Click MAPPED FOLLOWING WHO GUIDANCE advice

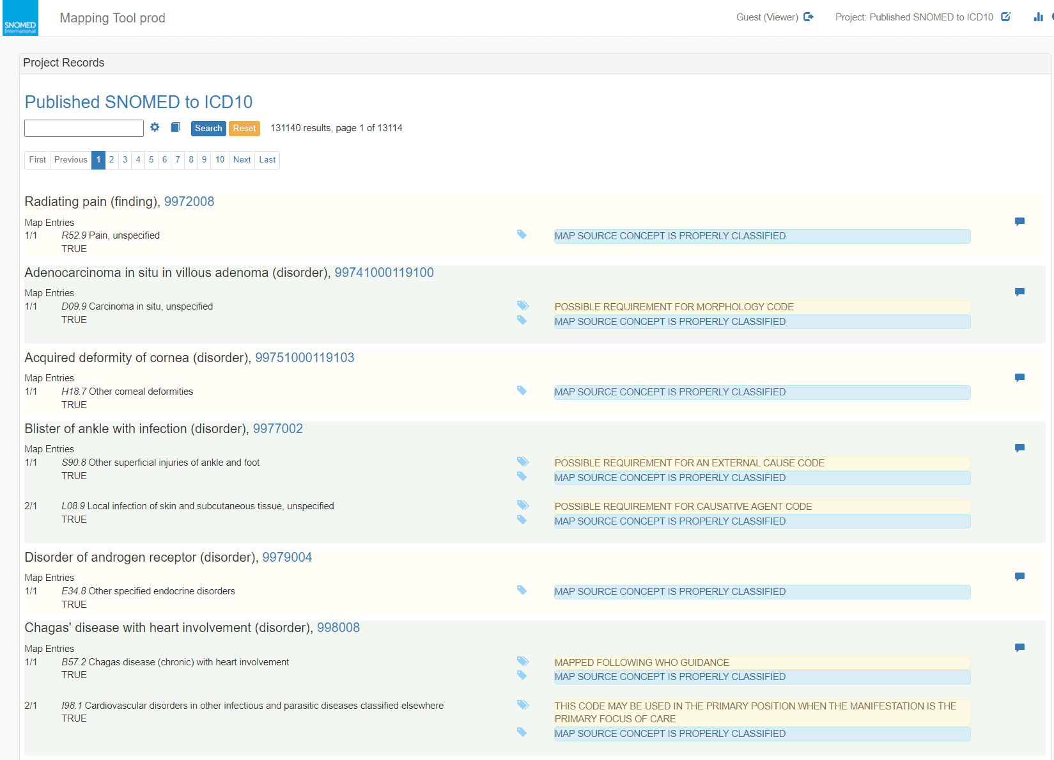click(x=762, y=663)
